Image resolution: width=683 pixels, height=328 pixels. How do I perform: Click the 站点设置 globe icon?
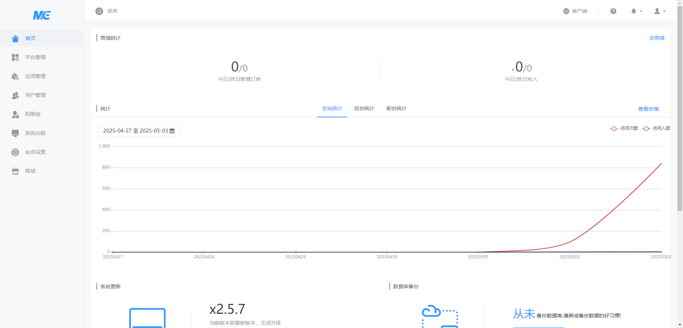pos(16,152)
